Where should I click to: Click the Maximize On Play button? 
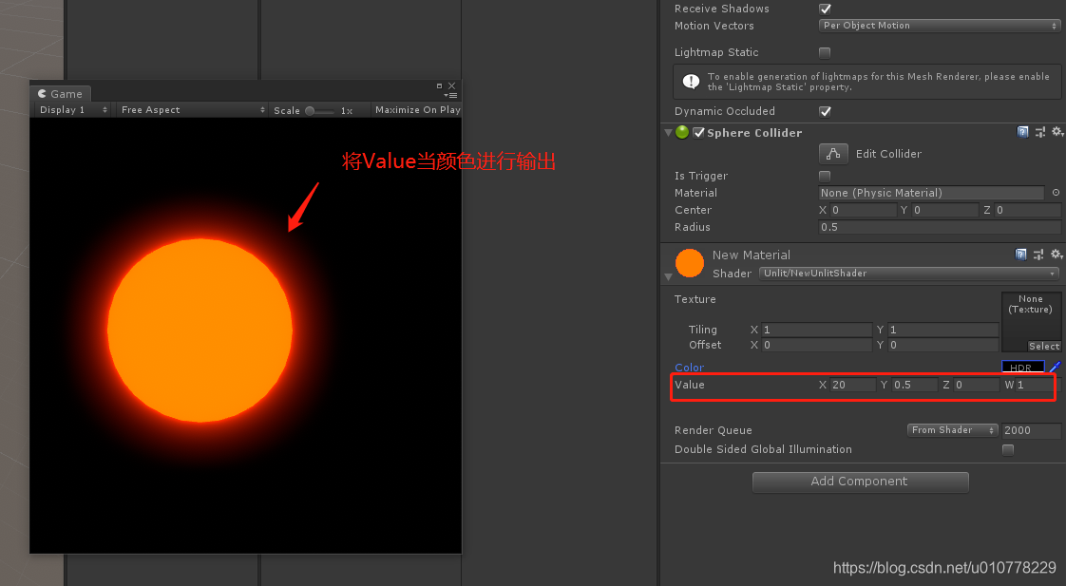point(417,109)
